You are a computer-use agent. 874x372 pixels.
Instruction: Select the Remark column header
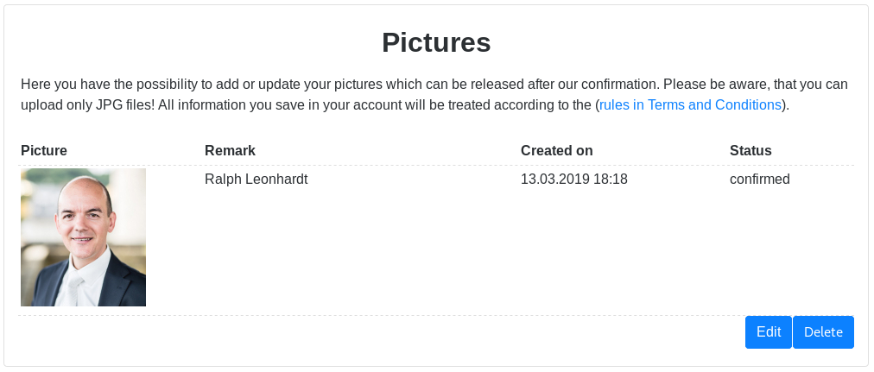[230, 150]
